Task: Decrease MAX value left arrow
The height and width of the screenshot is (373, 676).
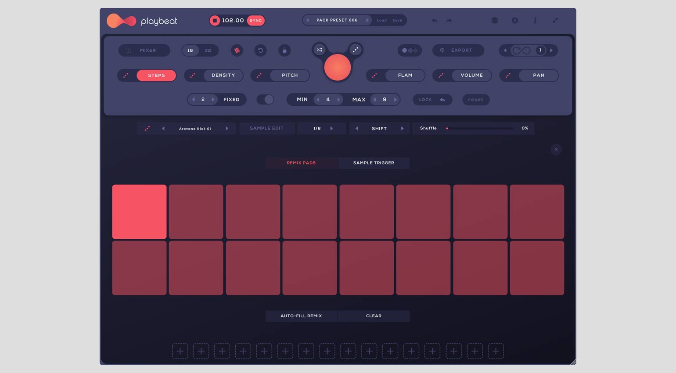Action: [374, 100]
